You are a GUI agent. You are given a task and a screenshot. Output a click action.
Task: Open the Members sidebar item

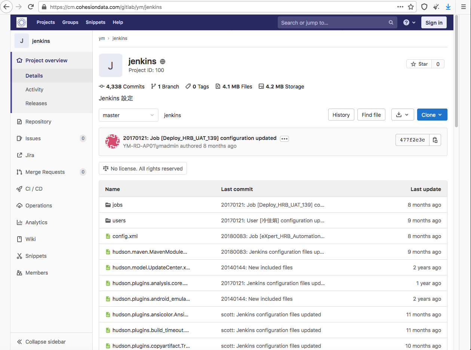pos(52,273)
